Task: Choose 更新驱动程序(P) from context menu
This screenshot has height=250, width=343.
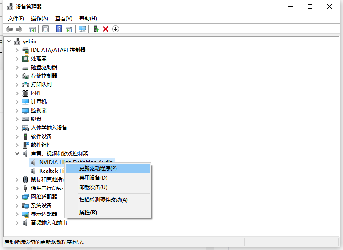Action: [108, 168]
